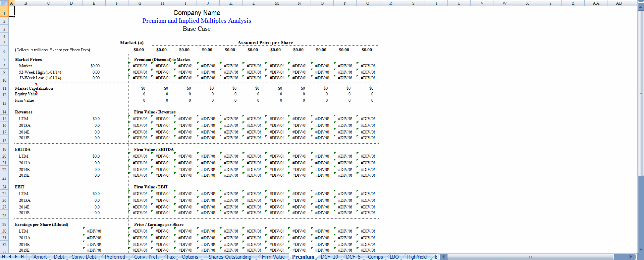Select the active Premium sheet tab
Screen dimensions: 644x260
(303, 257)
